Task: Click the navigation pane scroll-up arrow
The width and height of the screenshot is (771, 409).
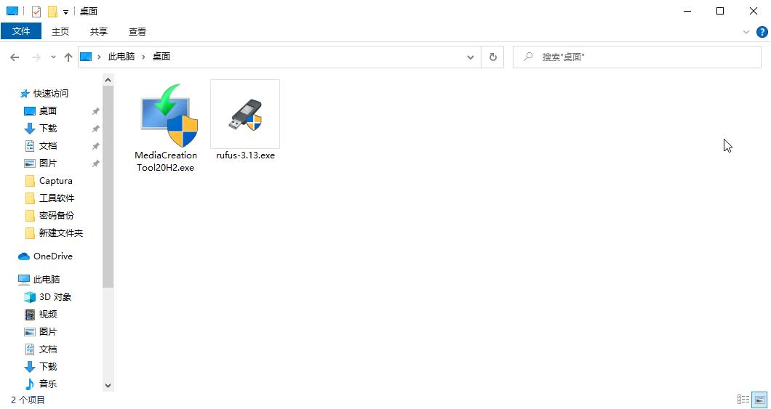Action: [x=108, y=80]
